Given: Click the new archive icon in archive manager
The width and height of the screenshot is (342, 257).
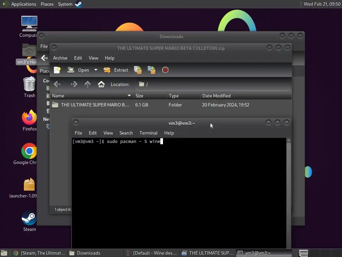Looking at the screenshot, I should click(57, 70).
